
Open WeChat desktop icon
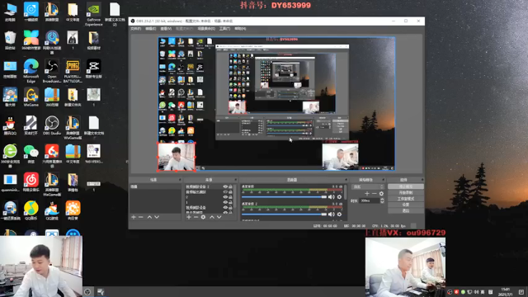tap(31, 153)
